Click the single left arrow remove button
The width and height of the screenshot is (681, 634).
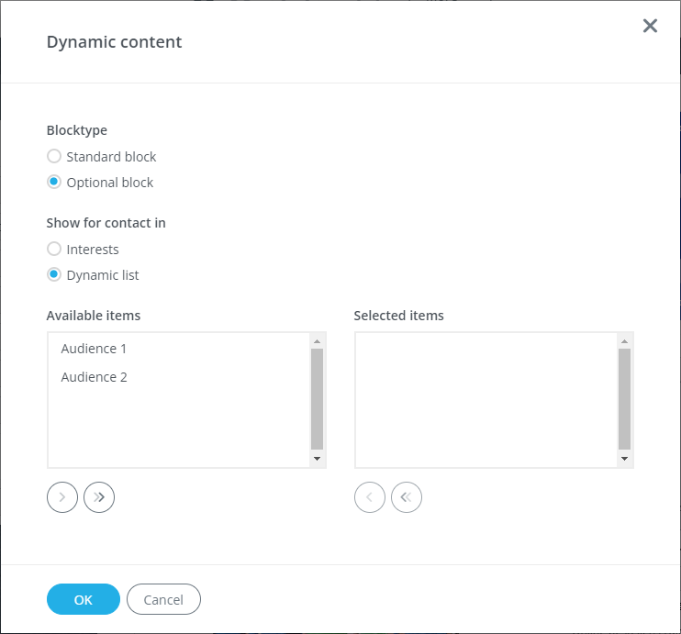pos(370,497)
